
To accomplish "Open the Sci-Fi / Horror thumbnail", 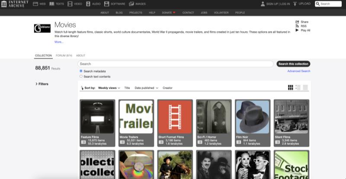I will click(x=214, y=117).
